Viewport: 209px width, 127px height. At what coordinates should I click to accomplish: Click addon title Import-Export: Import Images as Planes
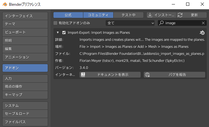pos(99,33)
